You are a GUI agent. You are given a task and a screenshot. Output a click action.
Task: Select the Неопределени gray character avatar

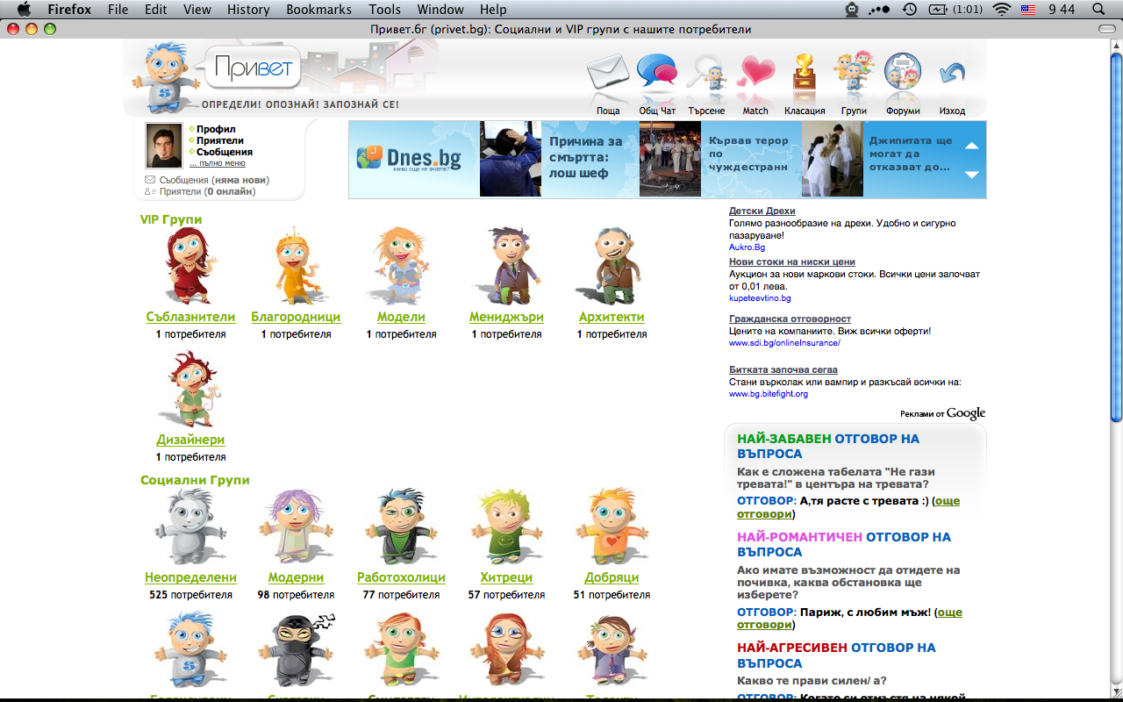[x=190, y=527]
